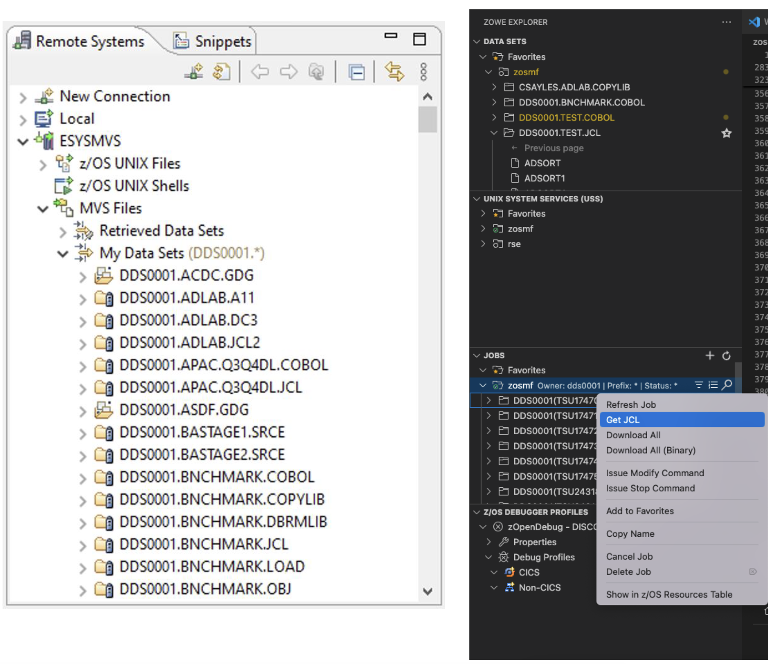
Task: Expand Retrieved Data Sets filter
Action: [63, 232]
